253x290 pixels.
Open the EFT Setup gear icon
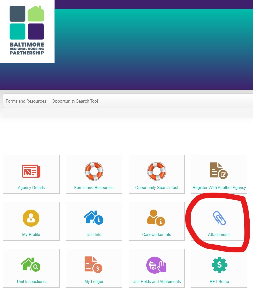219,265
